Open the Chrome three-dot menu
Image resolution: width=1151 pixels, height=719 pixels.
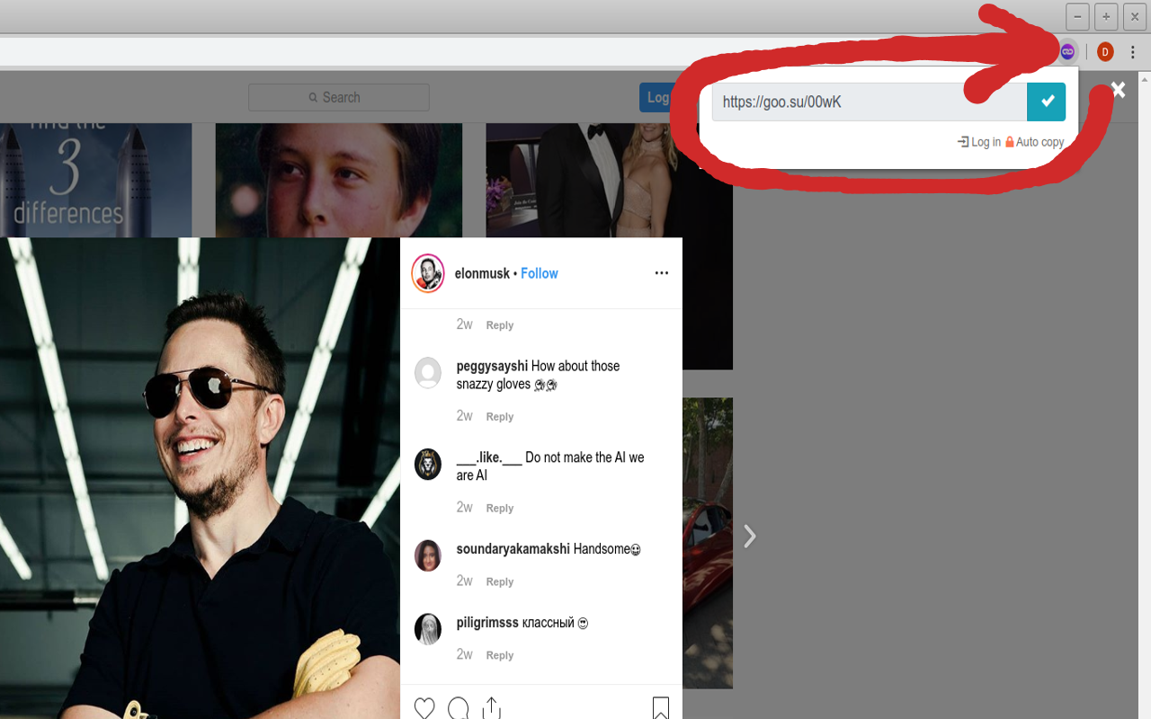1133,52
